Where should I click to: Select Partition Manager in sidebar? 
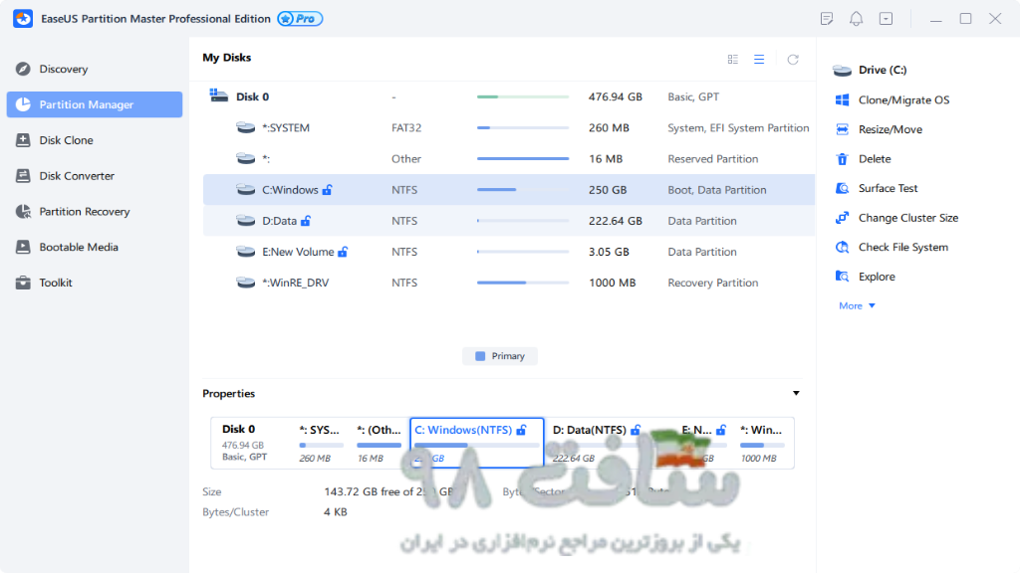pyautogui.click(x=95, y=104)
